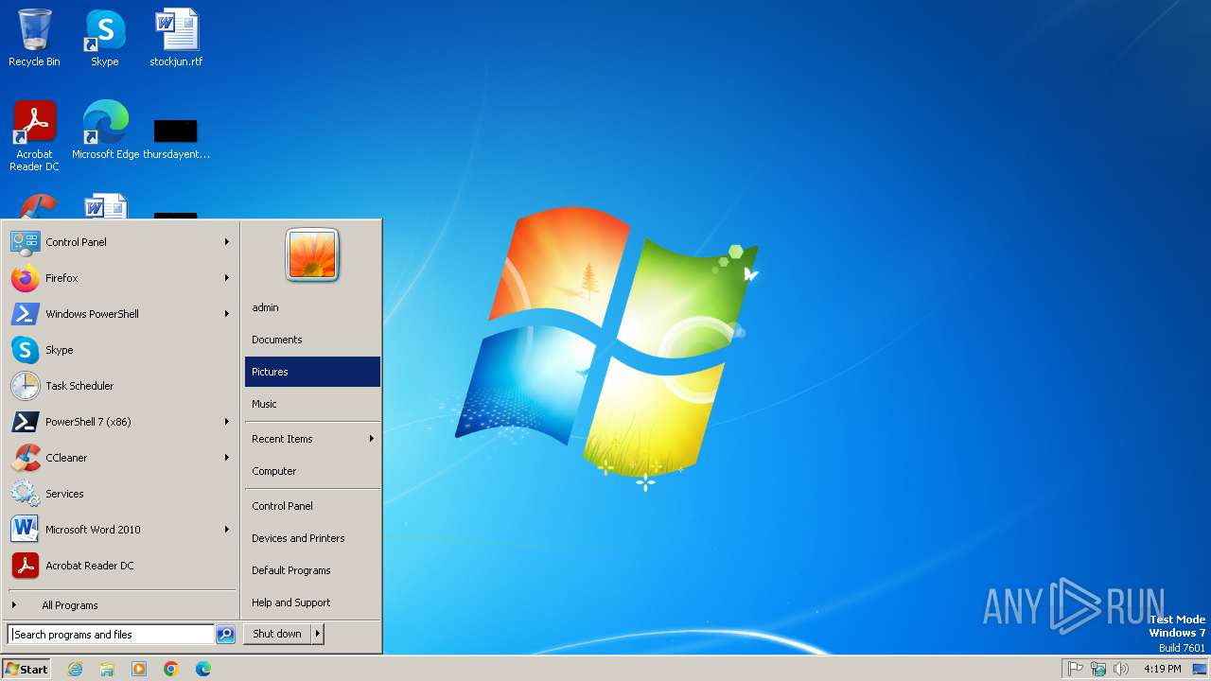The height and width of the screenshot is (681, 1211).
Task: Open the stockjun.rtf desktop file
Action: [176, 38]
